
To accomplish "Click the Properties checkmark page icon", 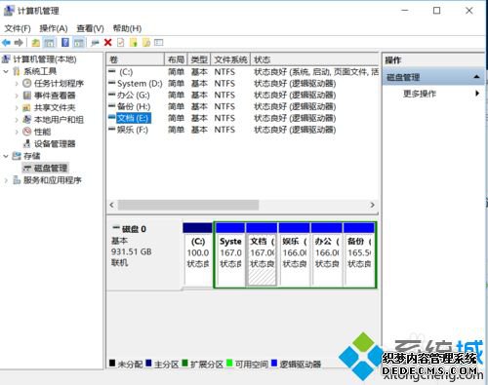I will click(120, 43).
